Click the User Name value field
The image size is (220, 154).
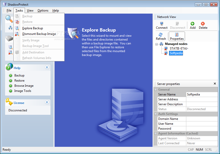[202, 124]
